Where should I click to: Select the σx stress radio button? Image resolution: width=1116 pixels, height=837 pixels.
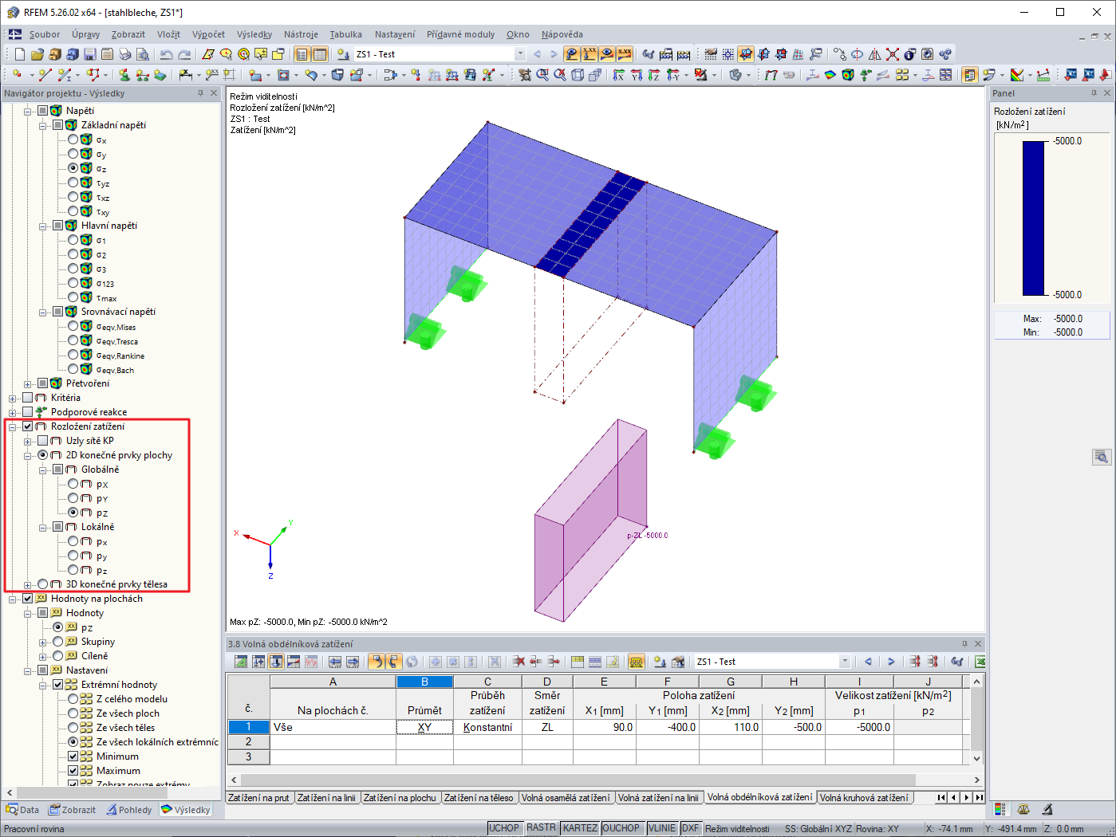[73, 139]
